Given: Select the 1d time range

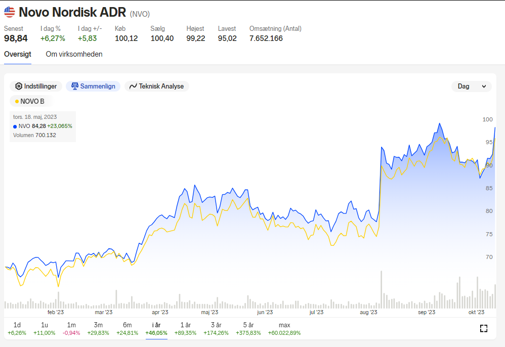Looking at the screenshot, I should click(17, 329).
